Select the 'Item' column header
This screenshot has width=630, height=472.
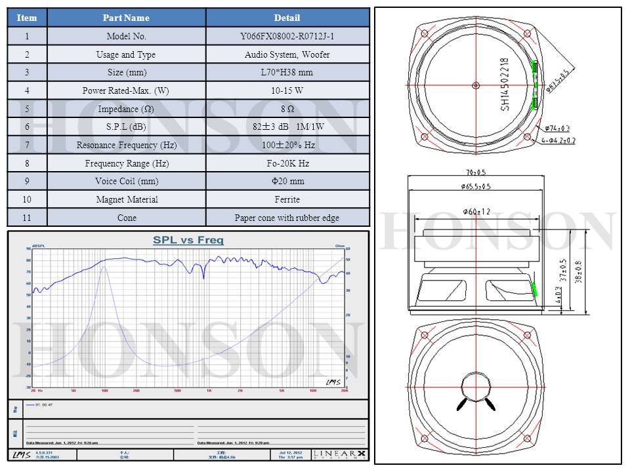pyautogui.click(x=27, y=18)
